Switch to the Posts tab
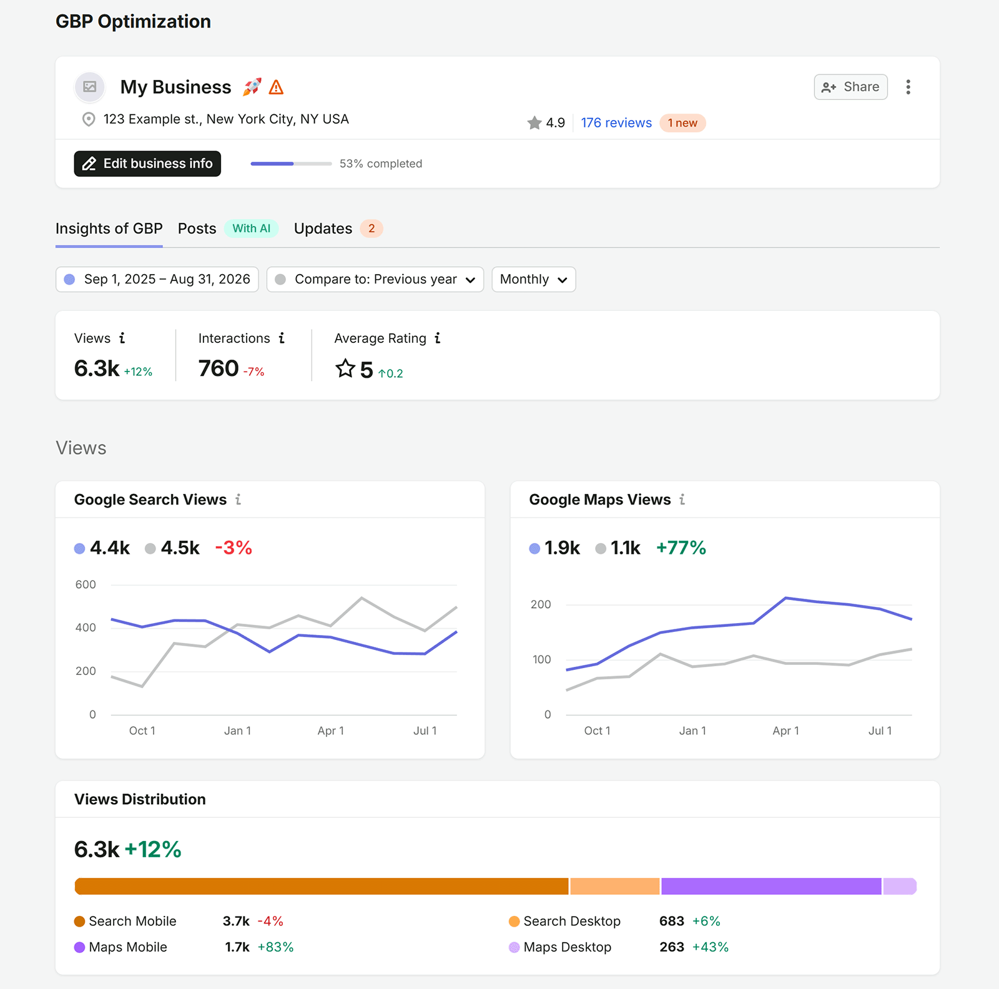999x989 pixels. tap(197, 229)
